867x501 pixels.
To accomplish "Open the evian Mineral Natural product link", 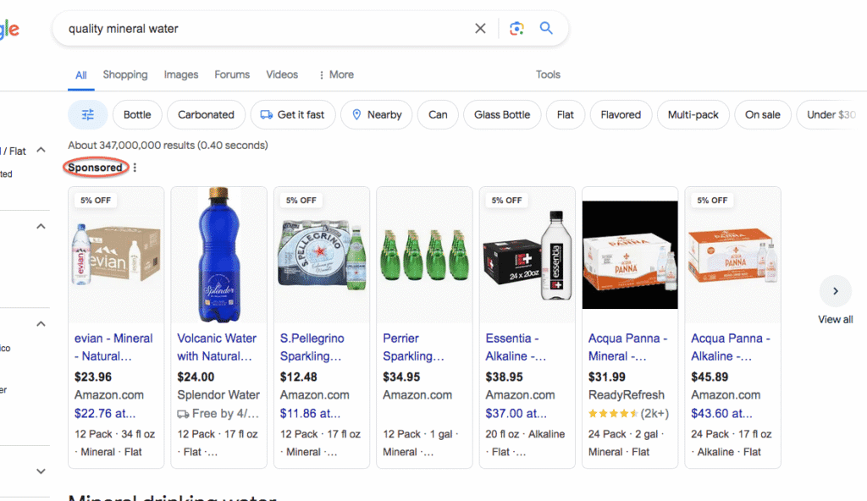I will coord(113,347).
